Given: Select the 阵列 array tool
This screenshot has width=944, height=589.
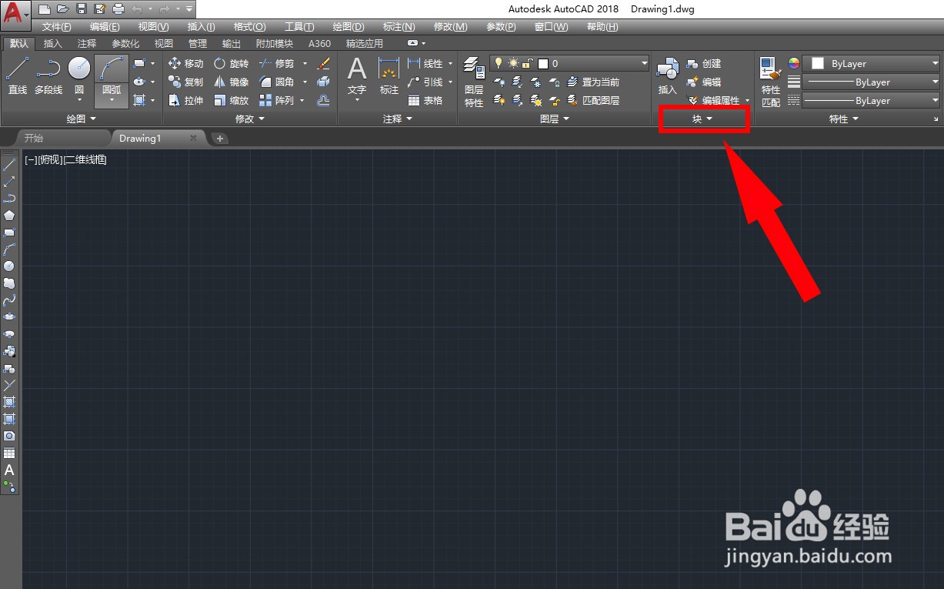Looking at the screenshot, I should 276,101.
